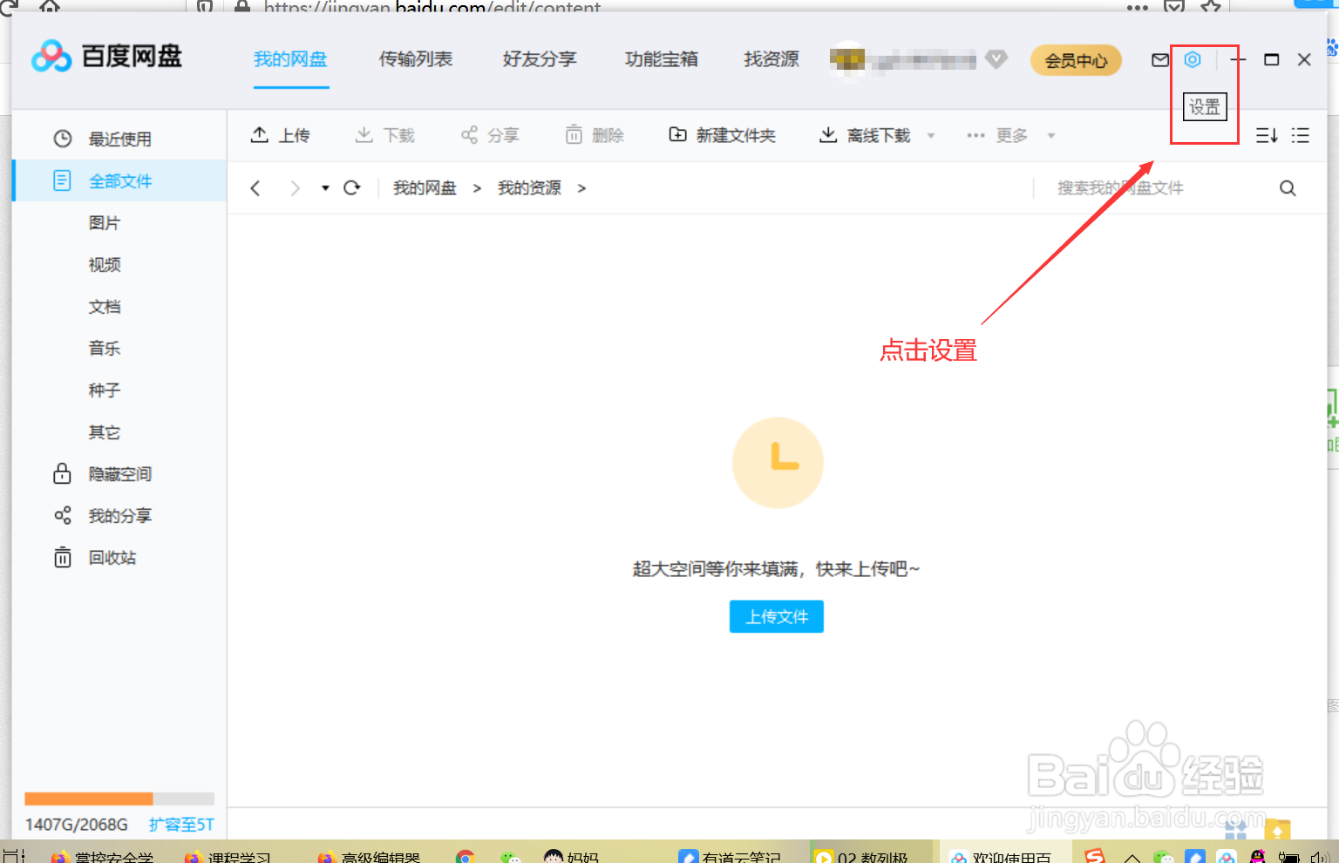Go forward with the right arrow
Viewport: 1339px width, 863px height.
tap(295, 188)
